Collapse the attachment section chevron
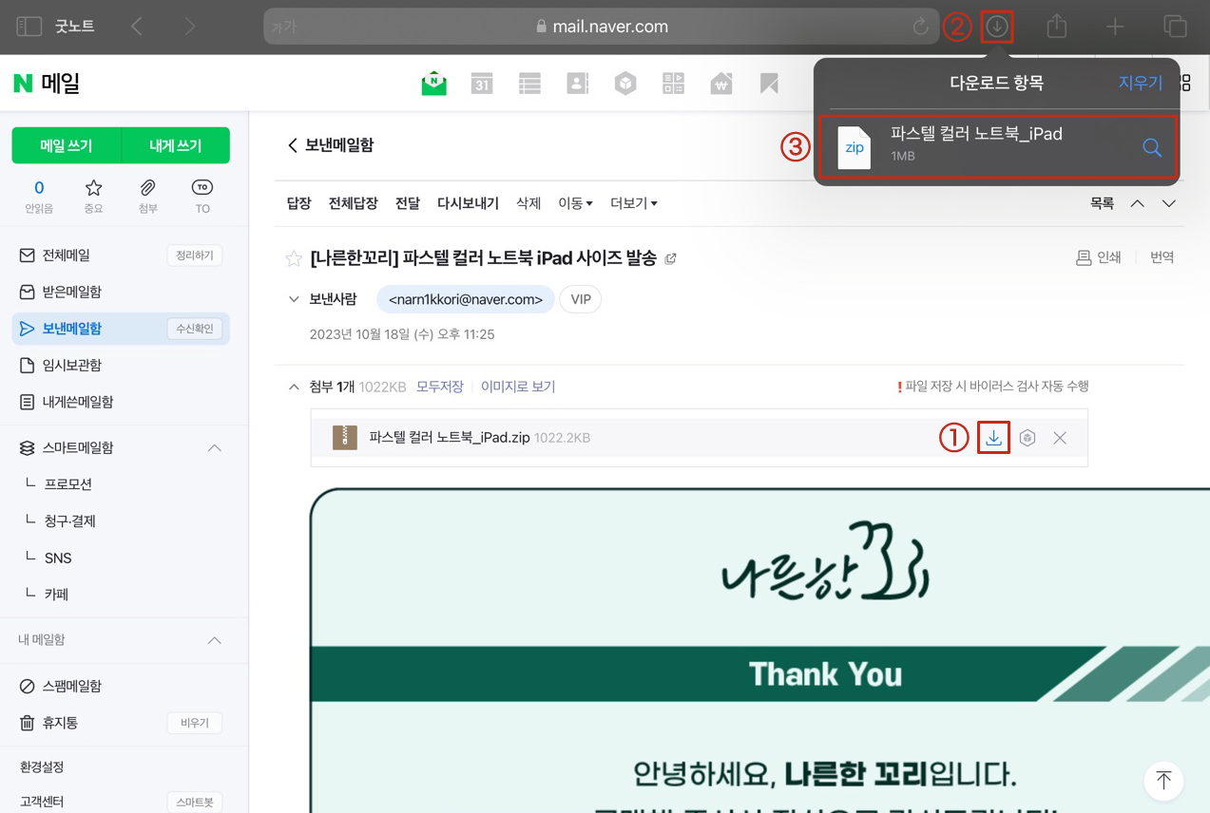This screenshot has width=1210, height=813. pyautogui.click(x=294, y=387)
